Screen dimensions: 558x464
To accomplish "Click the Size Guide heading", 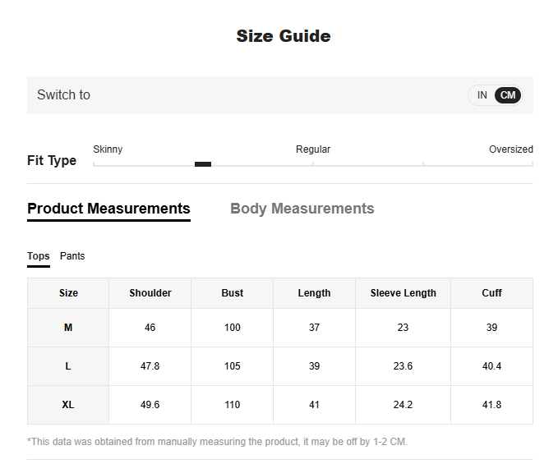I will click(x=284, y=36).
